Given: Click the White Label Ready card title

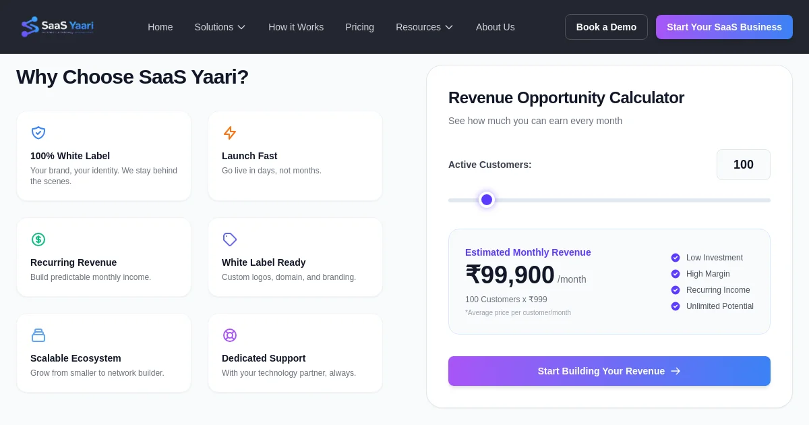Looking at the screenshot, I should [264, 262].
